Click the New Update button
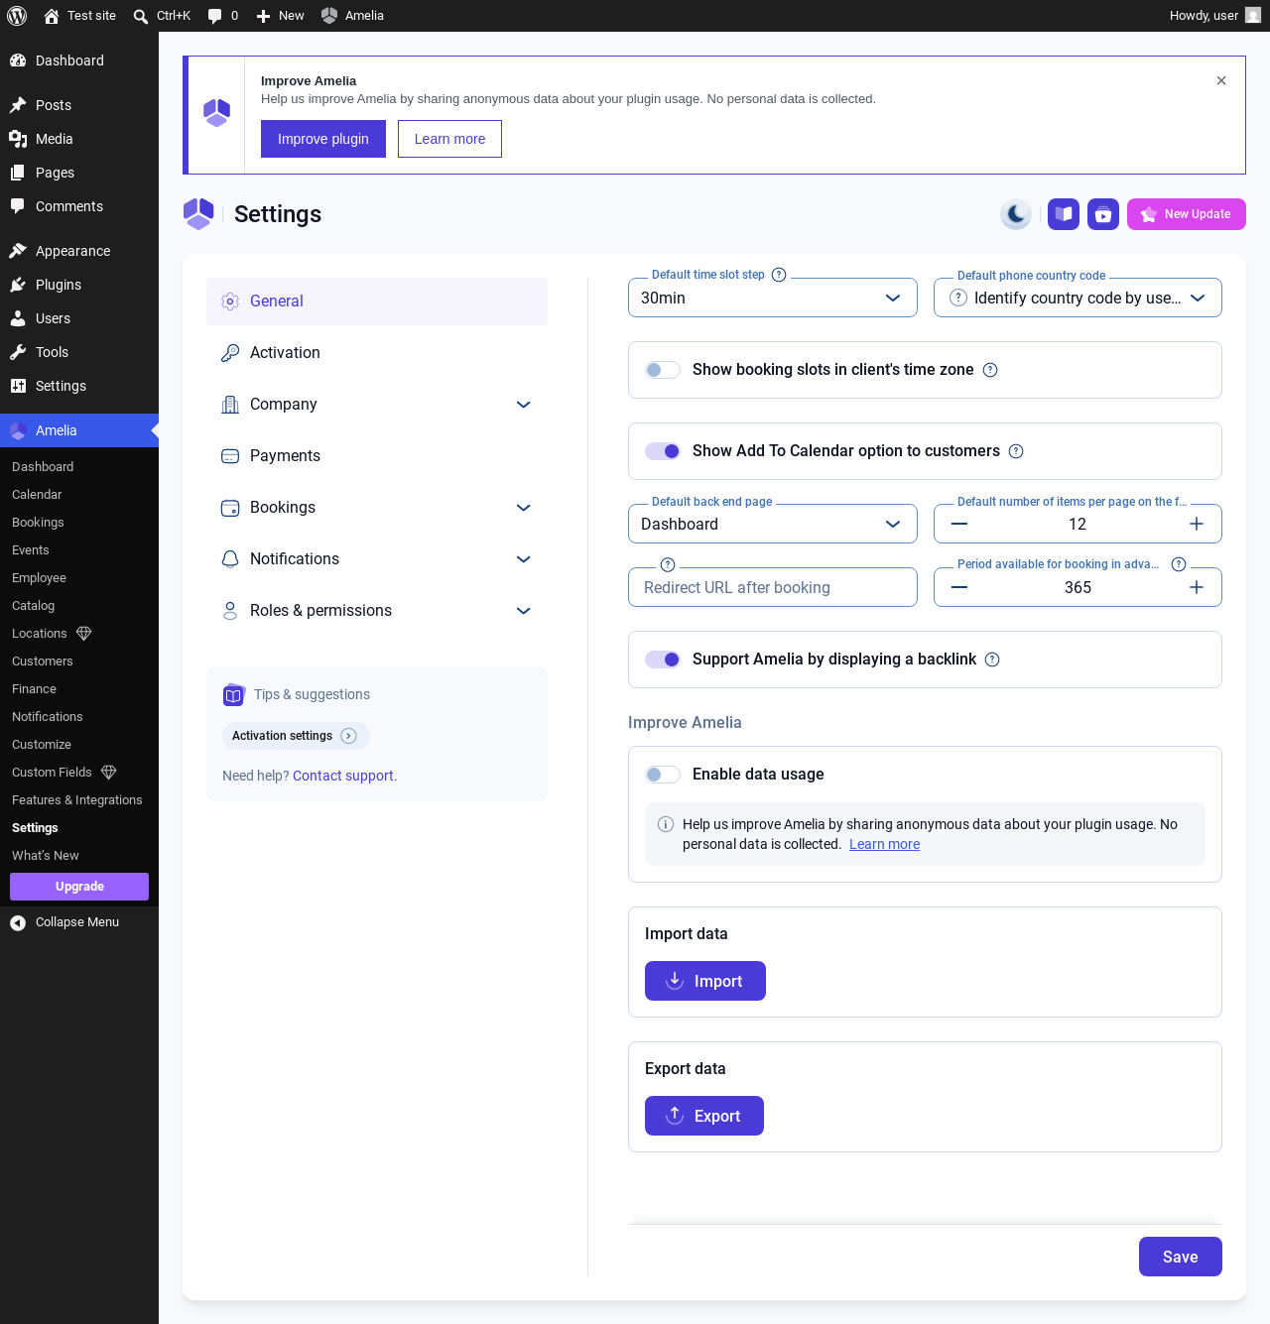The height and width of the screenshot is (1324, 1270). tap(1187, 214)
